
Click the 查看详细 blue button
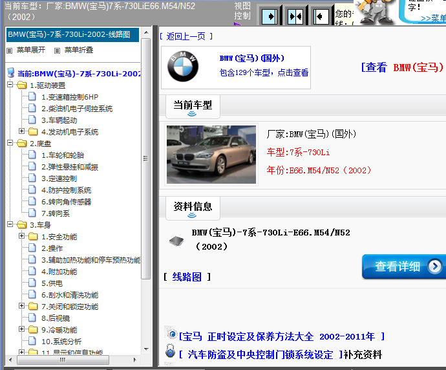pyautogui.click(x=404, y=267)
